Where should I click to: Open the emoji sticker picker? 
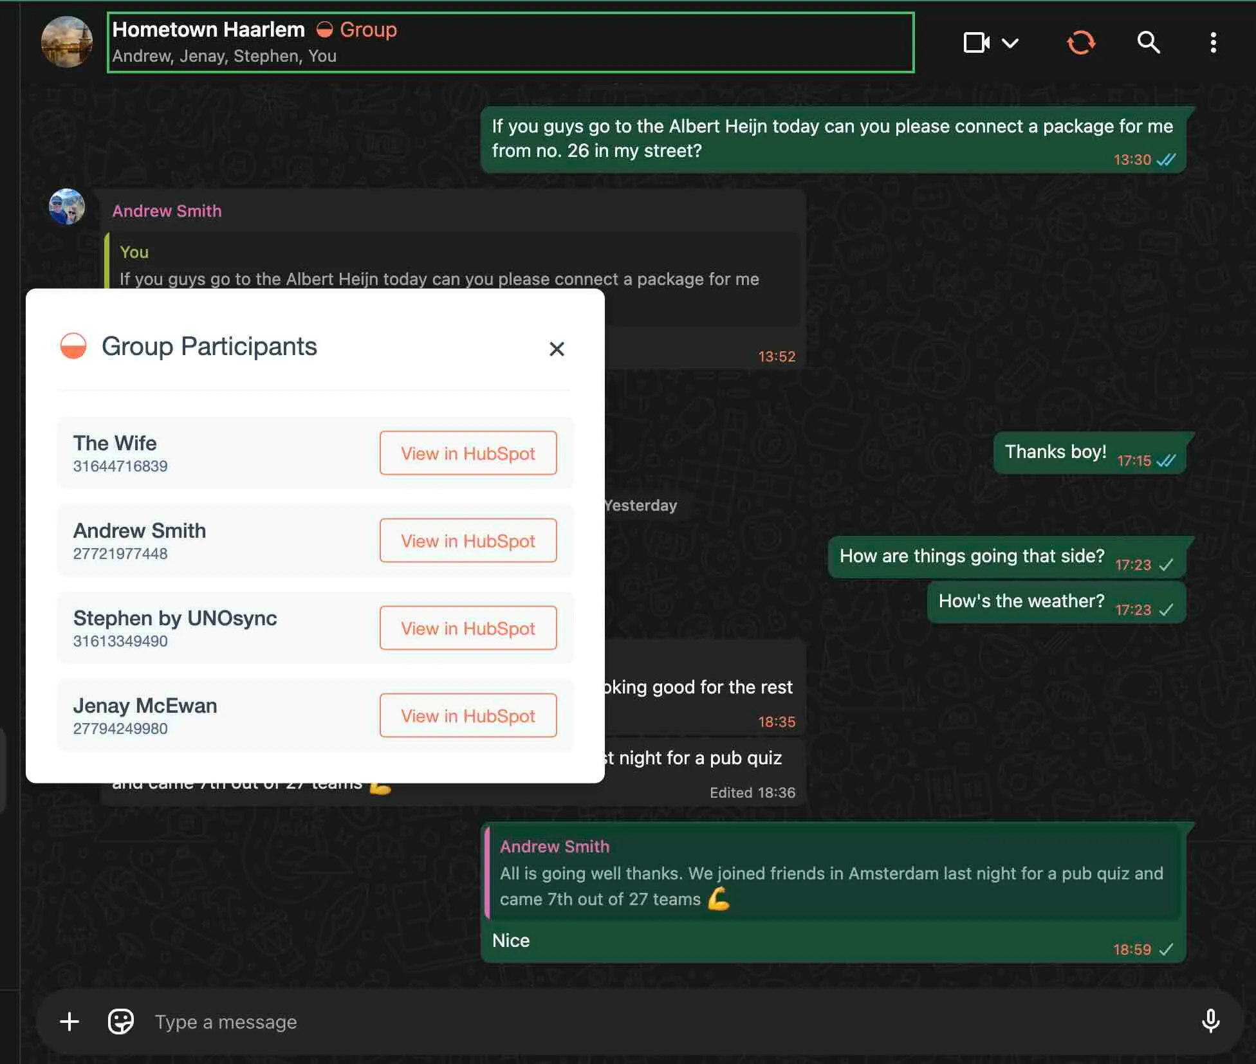(x=121, y=1022)
